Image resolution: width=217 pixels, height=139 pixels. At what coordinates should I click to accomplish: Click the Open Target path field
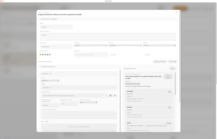coord(75,96)
